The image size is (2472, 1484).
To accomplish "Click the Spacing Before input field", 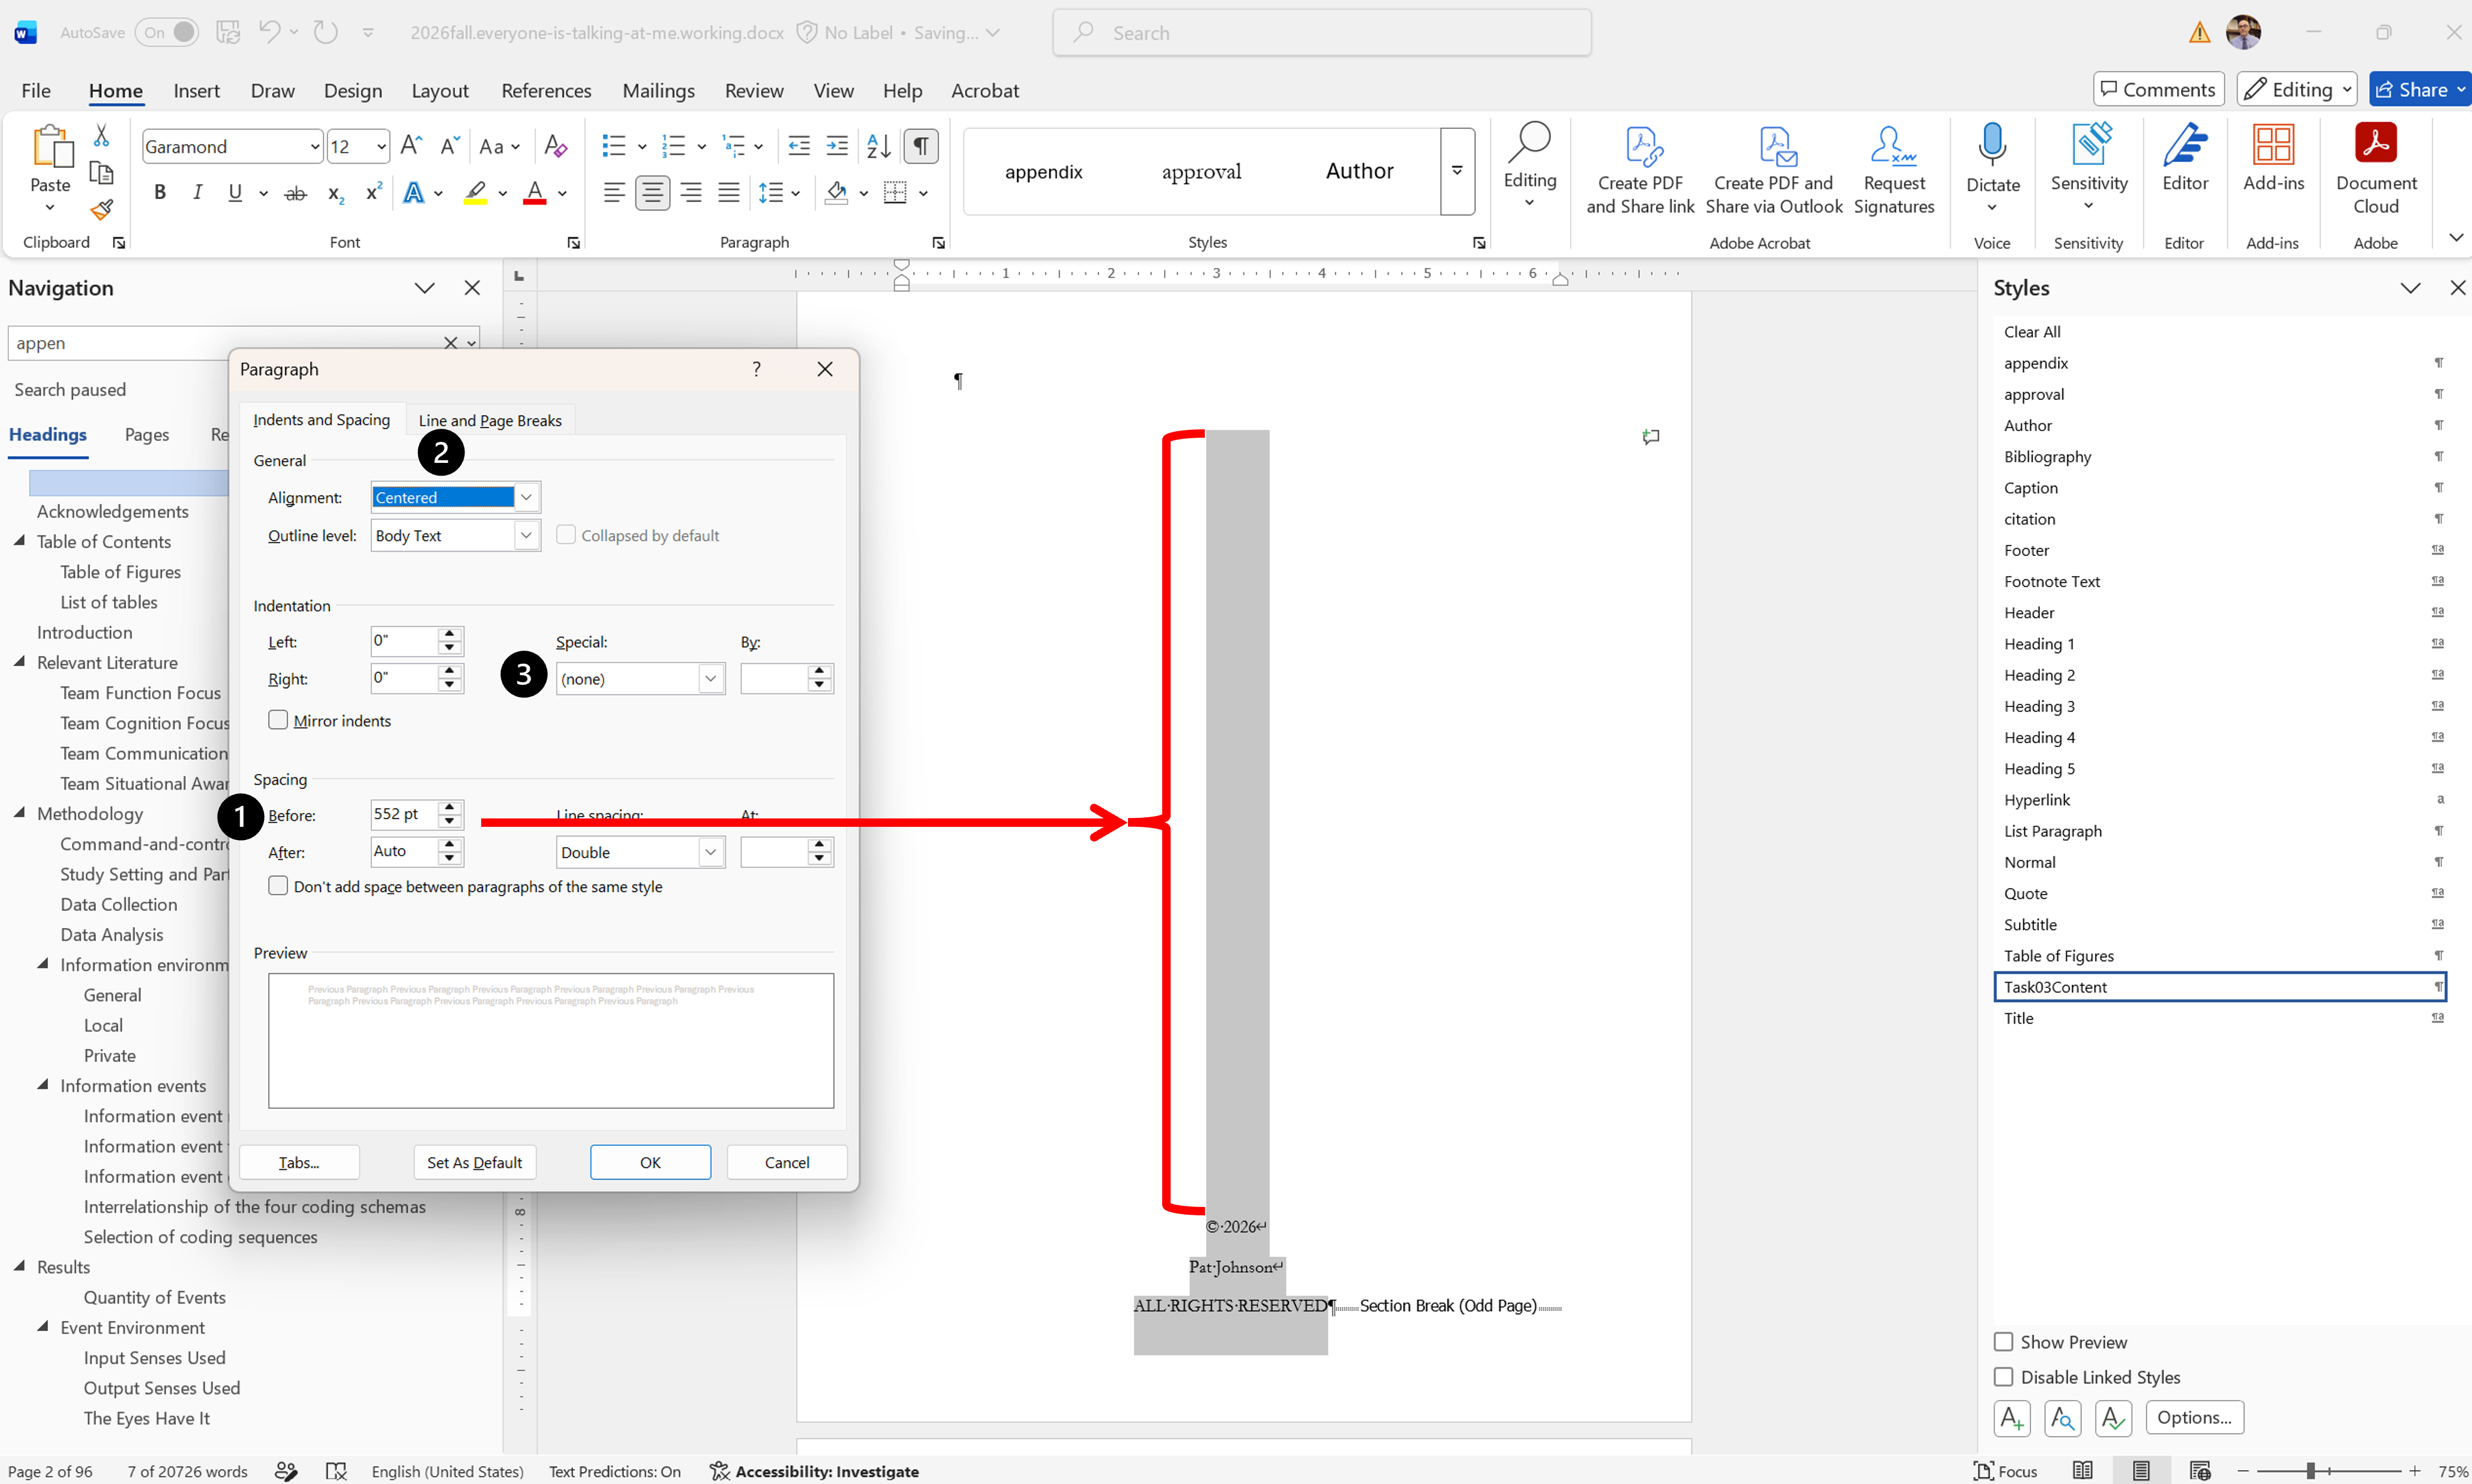I will point(404,814).
